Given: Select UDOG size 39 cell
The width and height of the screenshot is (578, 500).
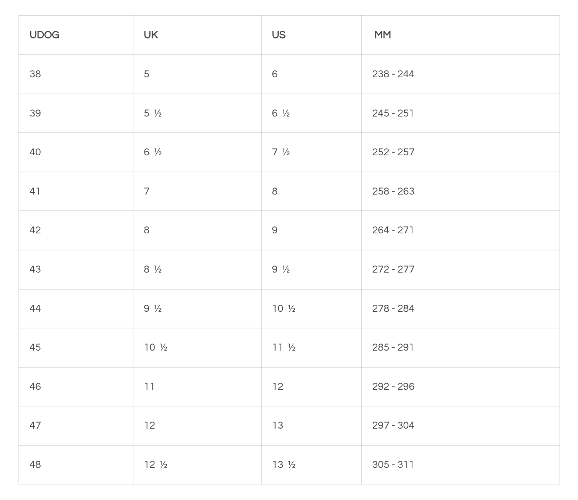Looking at the screenshot, I should (x=35, y=113).
